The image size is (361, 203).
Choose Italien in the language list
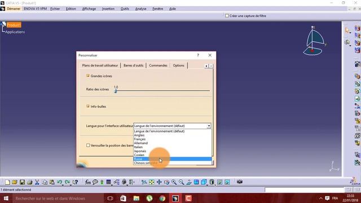click(172, 147)
